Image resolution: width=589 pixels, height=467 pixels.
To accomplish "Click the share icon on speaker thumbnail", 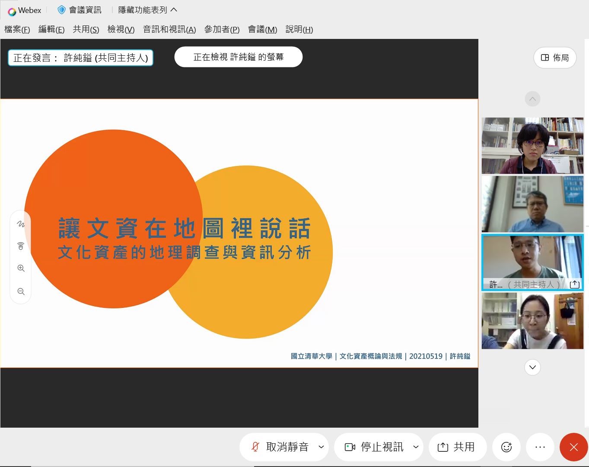I will (x=574, y=284).
